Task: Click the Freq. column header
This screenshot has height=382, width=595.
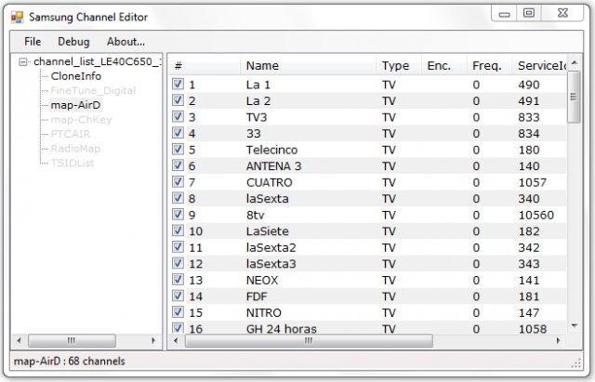Action: (486, 65)
